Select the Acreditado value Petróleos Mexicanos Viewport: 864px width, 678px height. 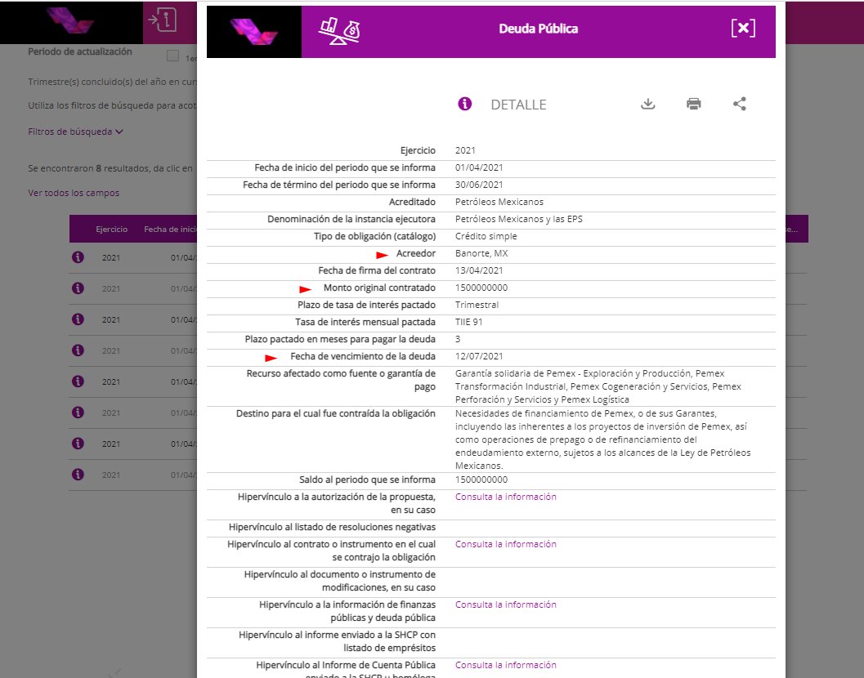[499, 202]
